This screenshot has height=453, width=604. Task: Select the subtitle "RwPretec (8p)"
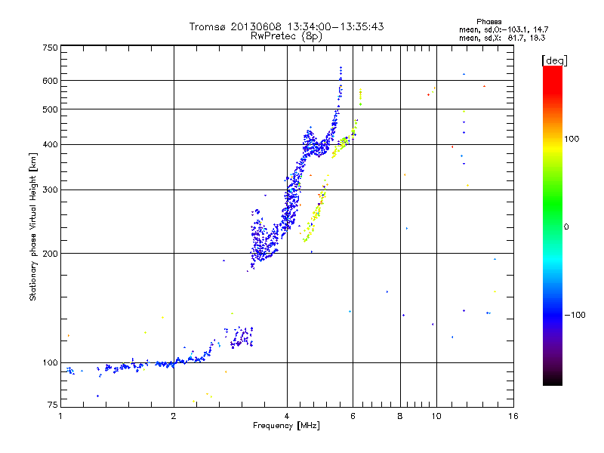[x=286, y=36]
